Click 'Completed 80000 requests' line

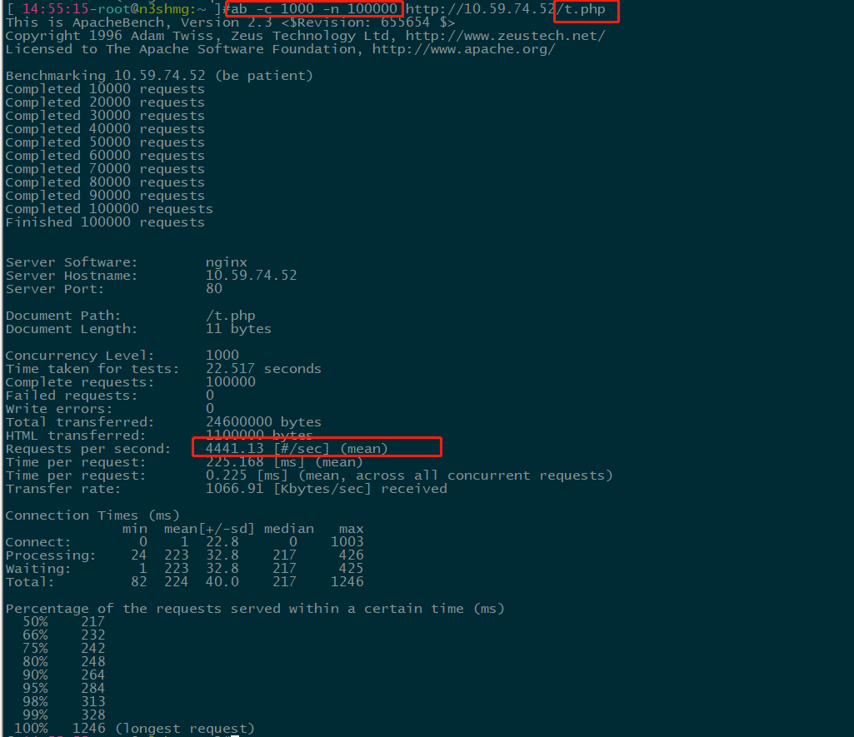click(x=105, y=182)
